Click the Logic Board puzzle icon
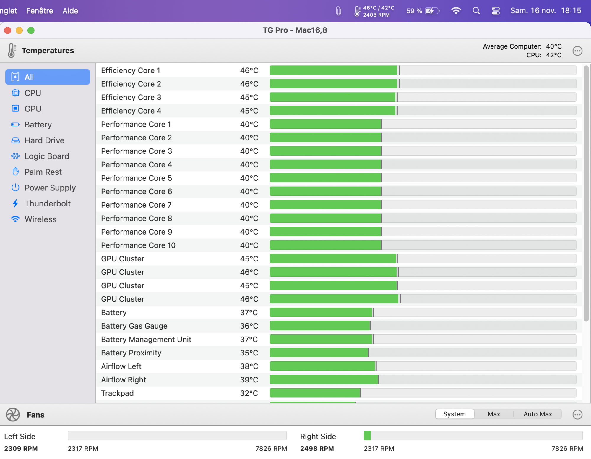This screenshot has width=591, height=459. coord(15,156)
